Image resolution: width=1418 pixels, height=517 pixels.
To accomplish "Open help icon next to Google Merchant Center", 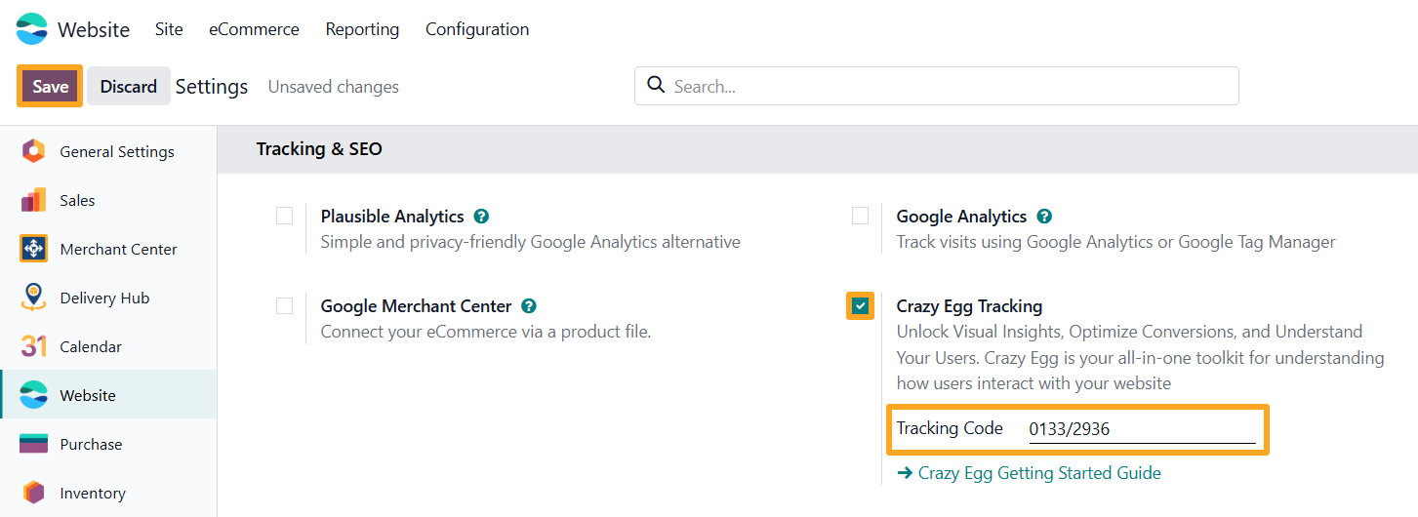I will [529, 306].
